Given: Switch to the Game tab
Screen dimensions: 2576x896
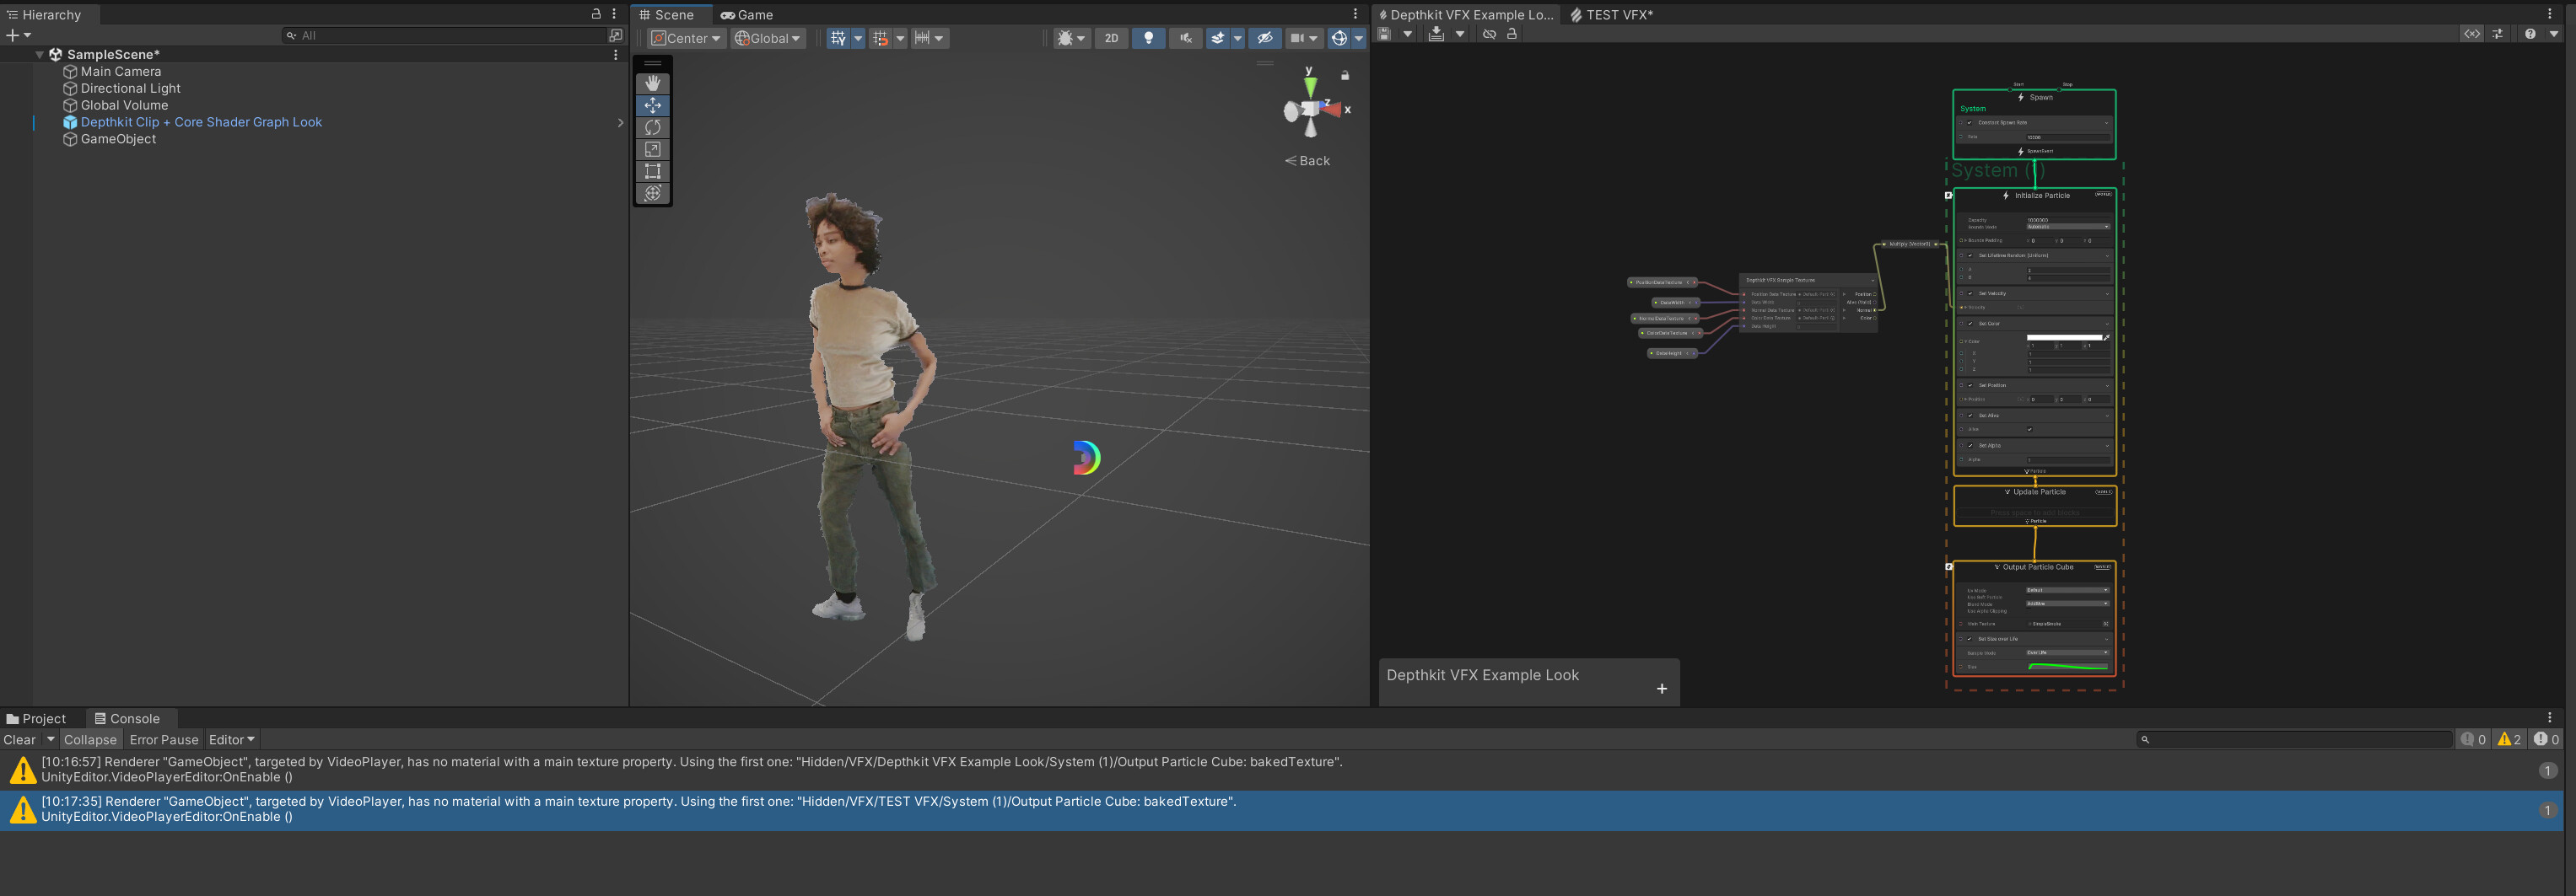Looking at the screenshot, I should 747,15.
